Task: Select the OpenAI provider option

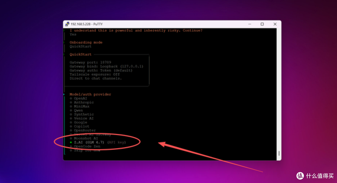Action: pyautogui.click(x=78, y=98)
